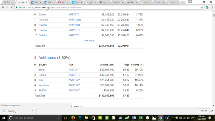
Task: Open the Gatehub exchange link
Action: (x=43, y=35)
